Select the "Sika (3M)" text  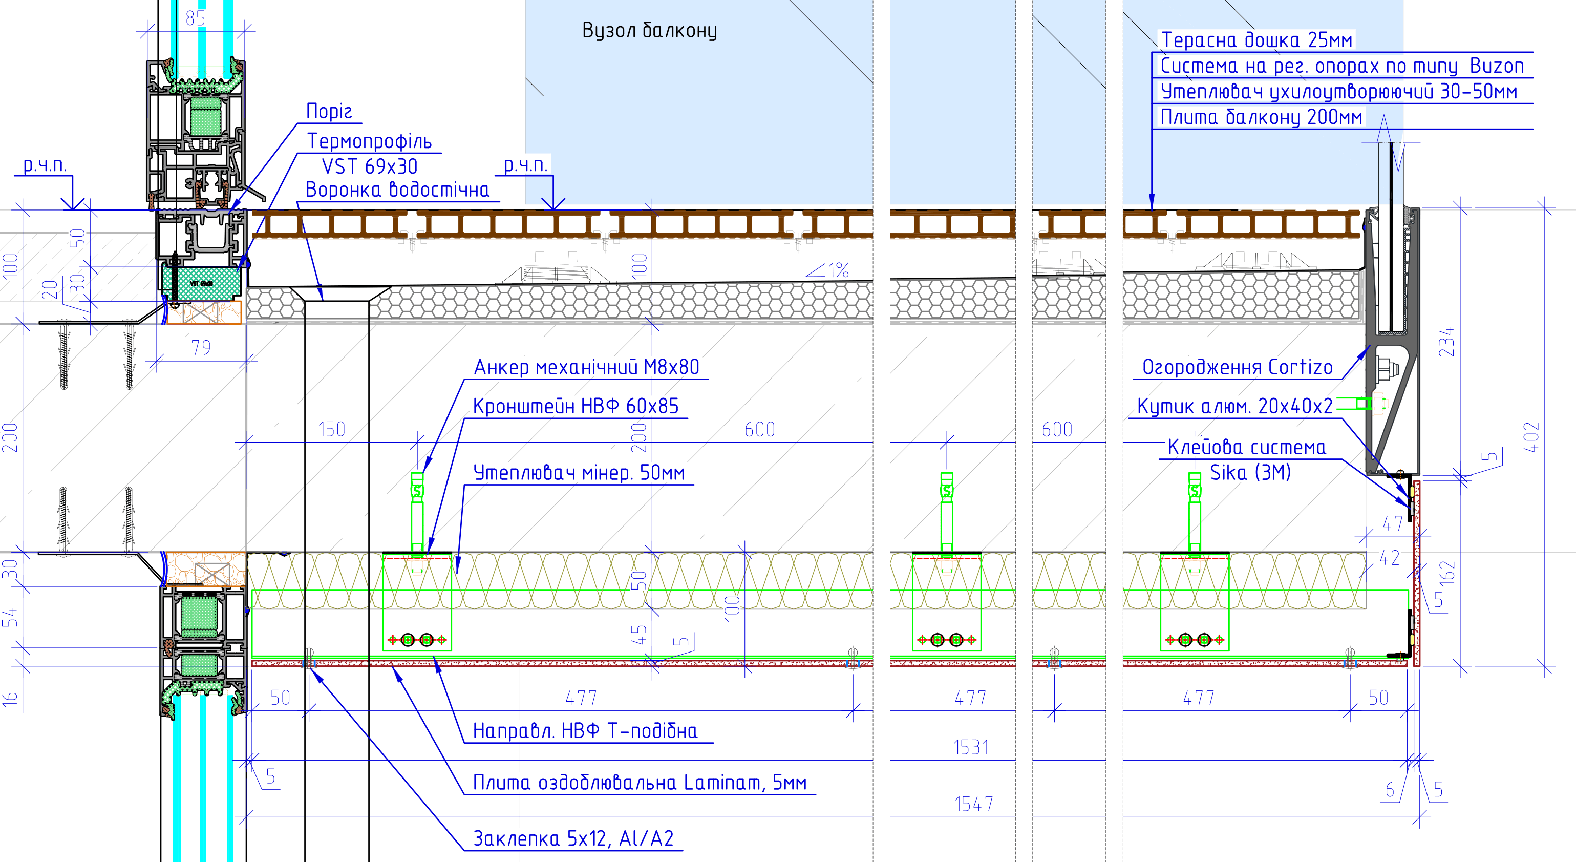coord(1250,472)
